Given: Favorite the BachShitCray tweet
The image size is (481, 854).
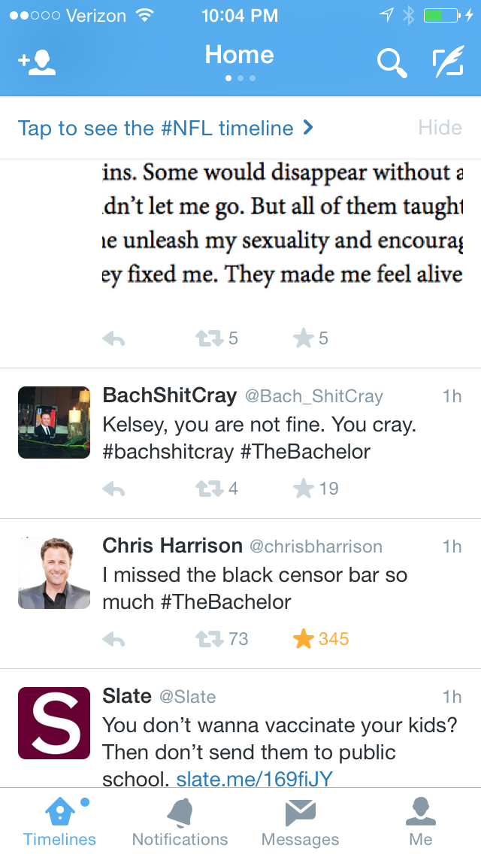Looking at the screenshot, I should [x=304, y=489].
